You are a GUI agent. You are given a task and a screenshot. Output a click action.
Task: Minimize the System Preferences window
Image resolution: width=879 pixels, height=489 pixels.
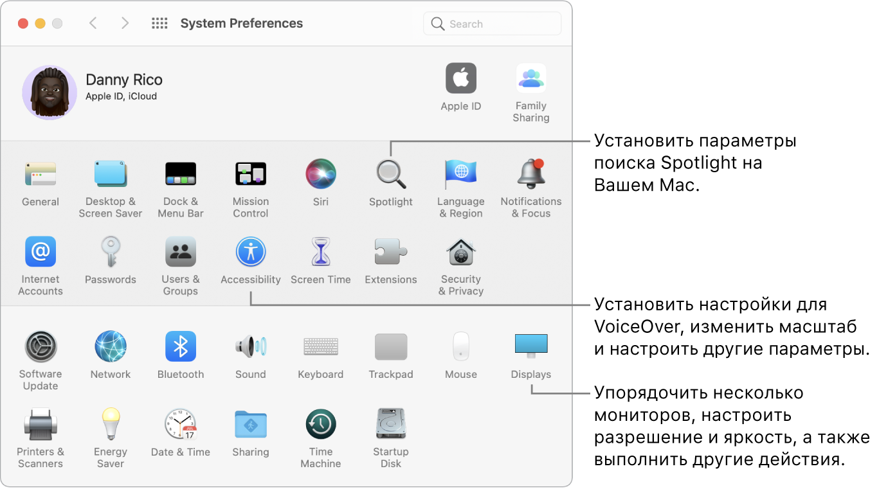tap(40, 24)
